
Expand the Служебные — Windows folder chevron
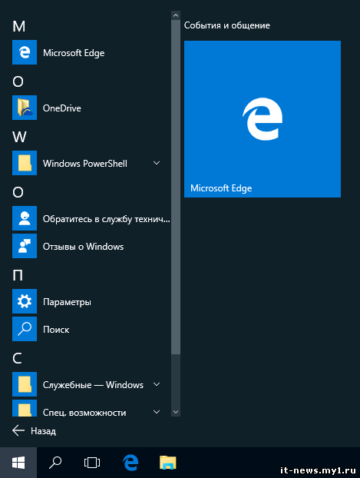(157, 384)
